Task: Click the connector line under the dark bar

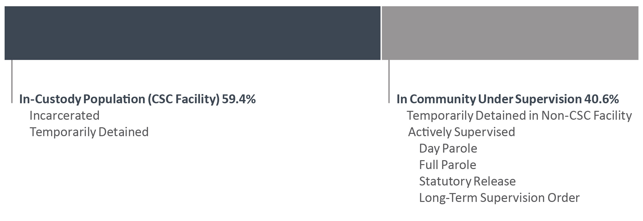Action: click(12, 81)
